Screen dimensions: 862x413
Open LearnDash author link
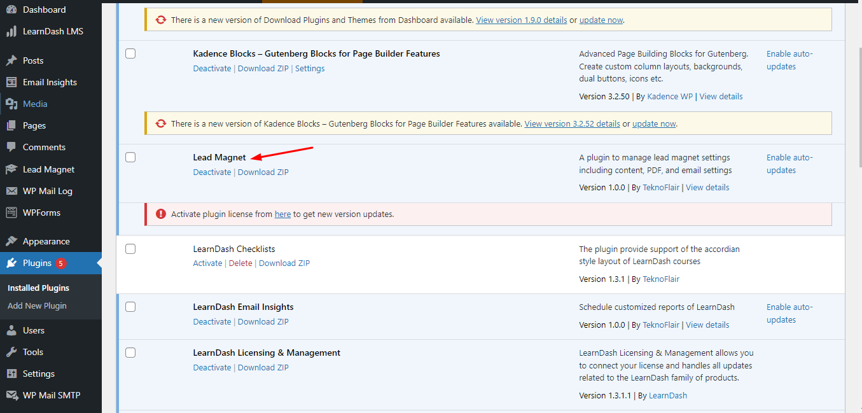pyautogui.click(x=668, y=395)
